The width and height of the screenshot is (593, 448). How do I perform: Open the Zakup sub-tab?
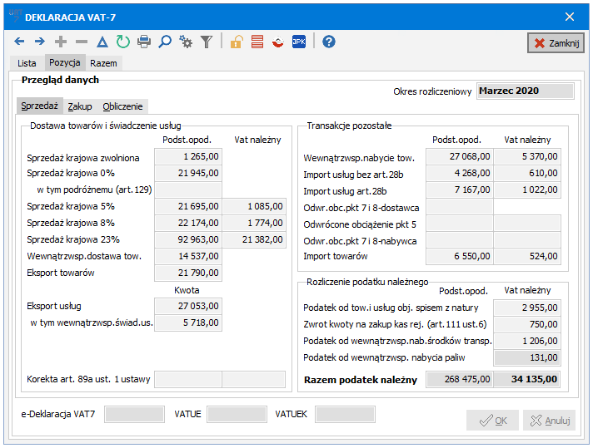[80, 106]
